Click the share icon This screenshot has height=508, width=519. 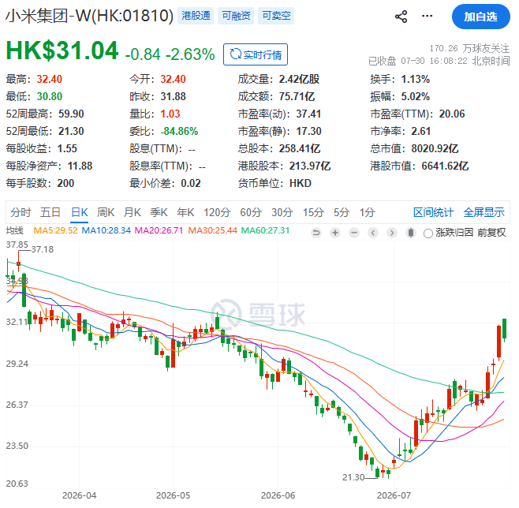[x=401, y=17]
